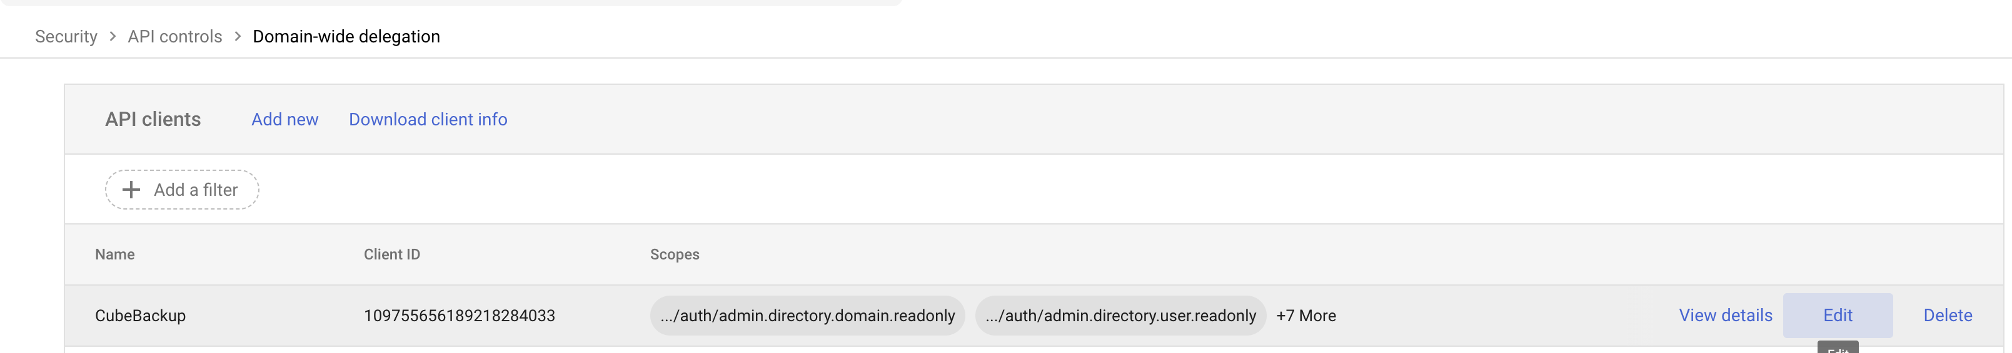
Task: Click Add new API client
Action: (285, 119)
